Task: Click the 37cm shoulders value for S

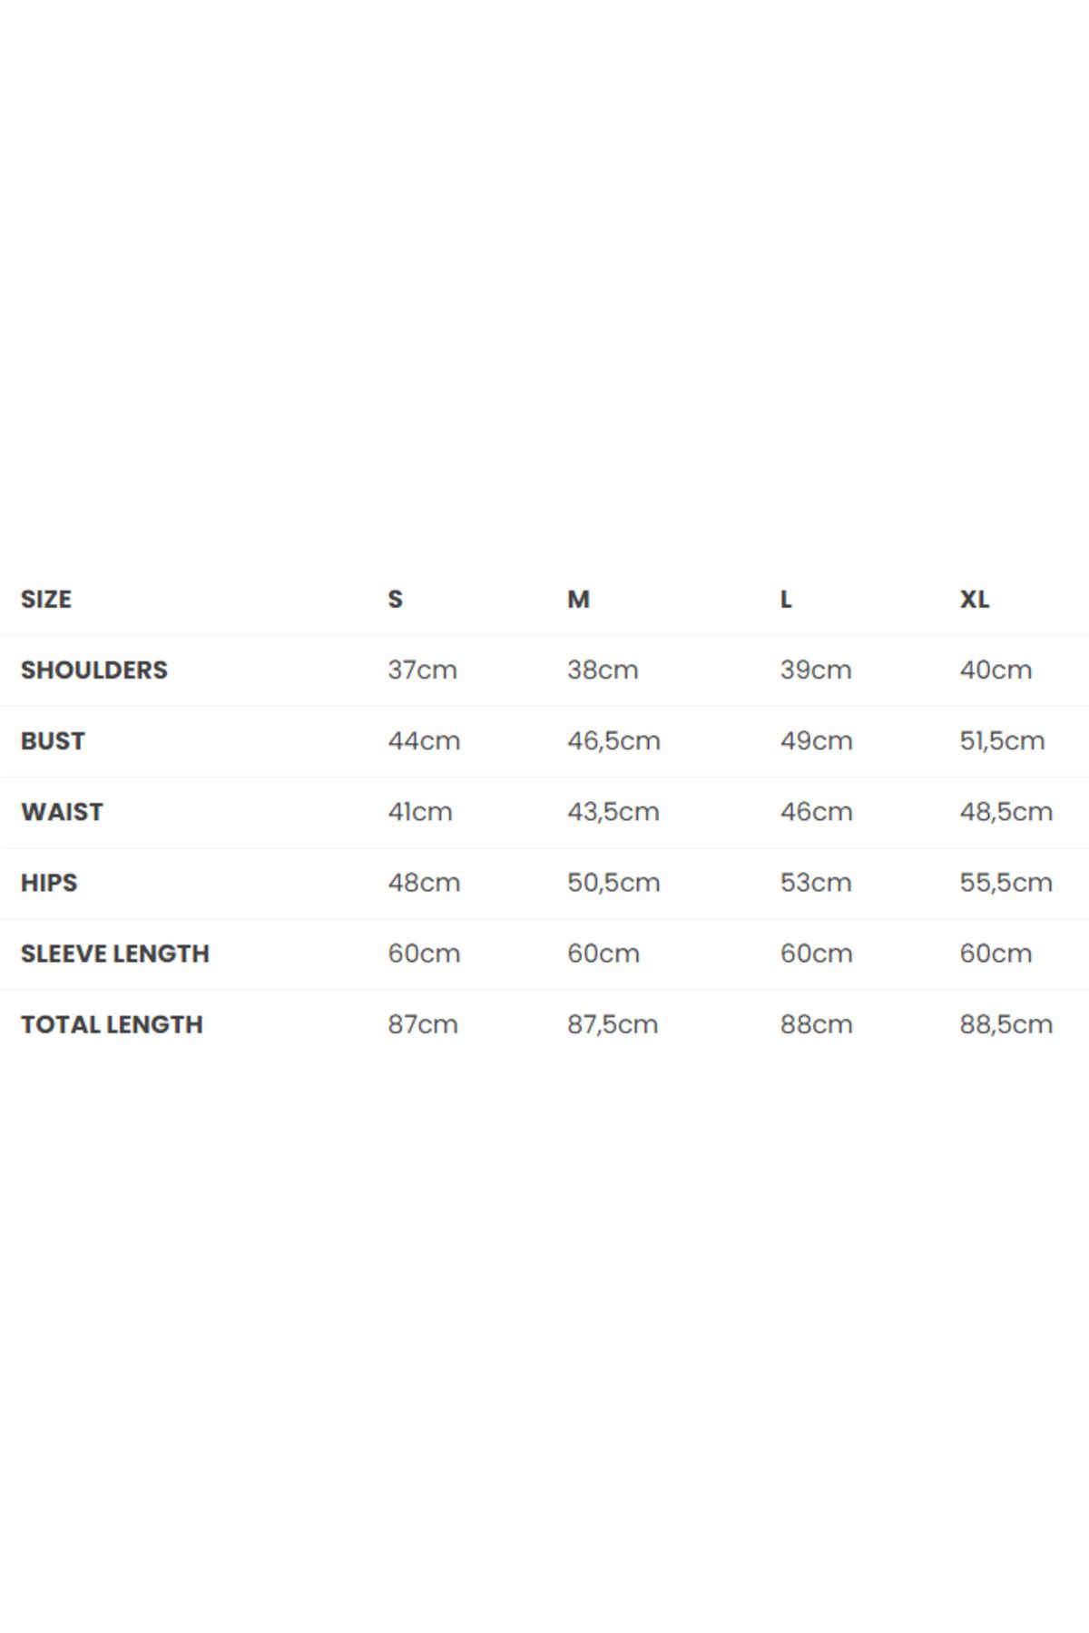Action: tap(423, 670)
